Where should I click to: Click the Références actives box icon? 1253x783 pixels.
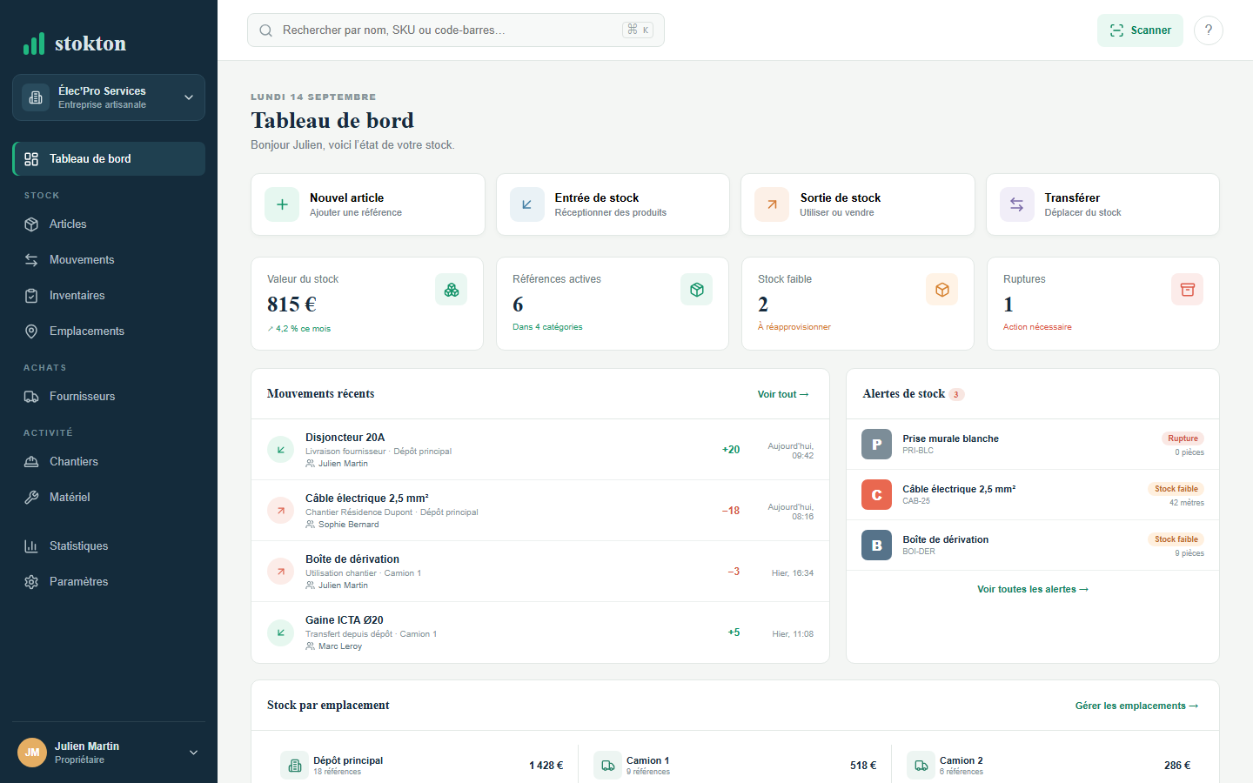tap(697, 290)
